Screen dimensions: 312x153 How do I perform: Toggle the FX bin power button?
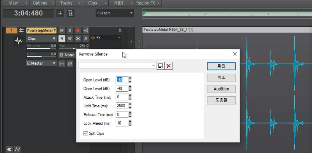click(x=93, y=38)
